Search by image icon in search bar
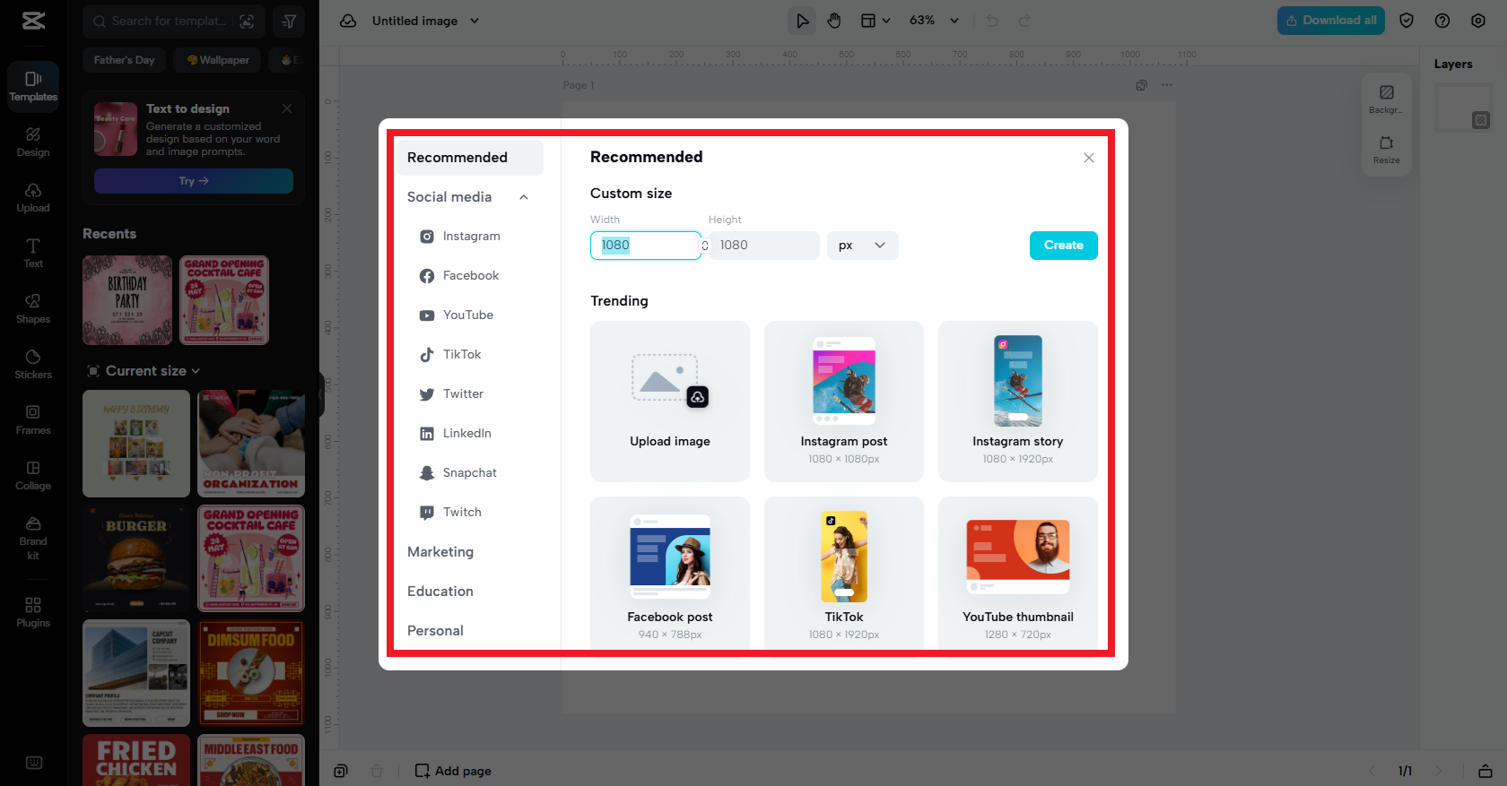The image size is (1507, 786). (247, 21)
